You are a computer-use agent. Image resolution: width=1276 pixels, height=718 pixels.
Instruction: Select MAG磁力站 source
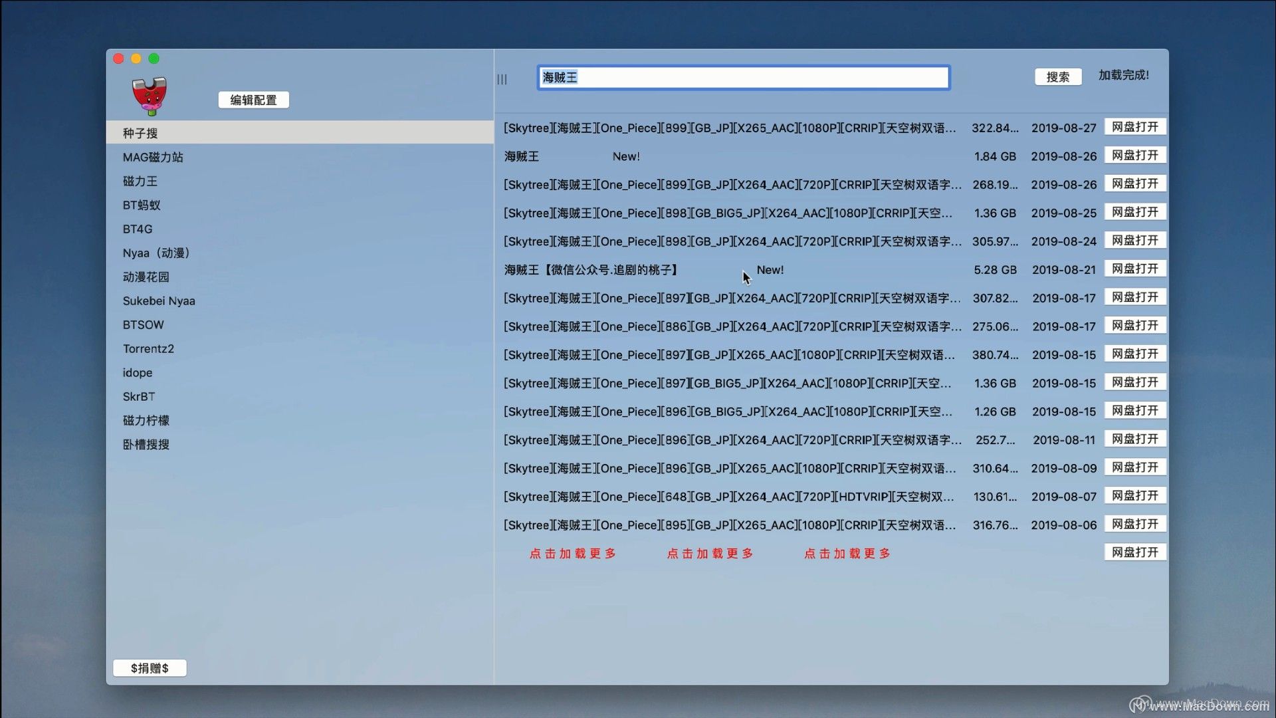pos(300,157)
